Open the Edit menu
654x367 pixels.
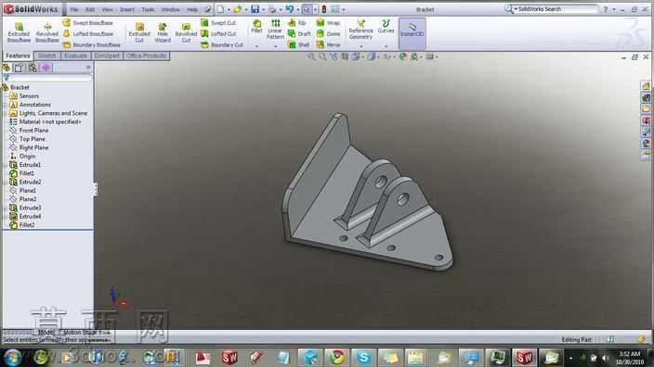[x=90, y=9]
